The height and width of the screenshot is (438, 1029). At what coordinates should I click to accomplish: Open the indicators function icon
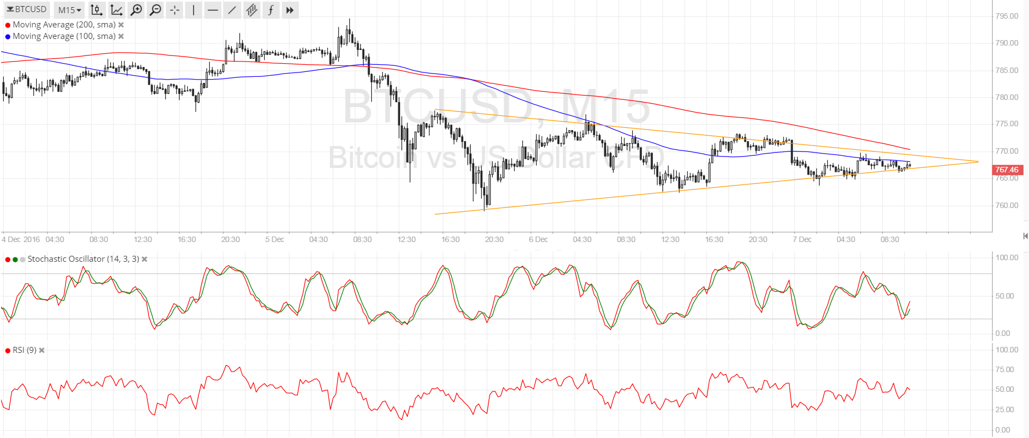coord(271,10)
